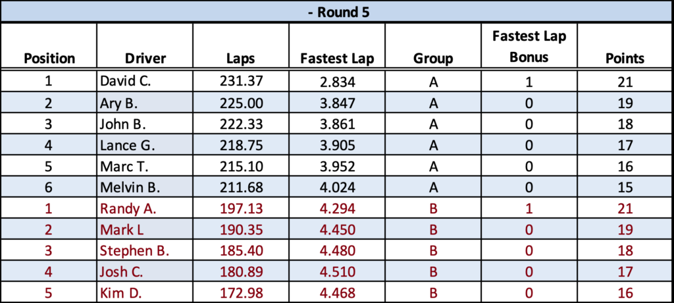
Task: Select the Points column header
Action: (625, 58)
